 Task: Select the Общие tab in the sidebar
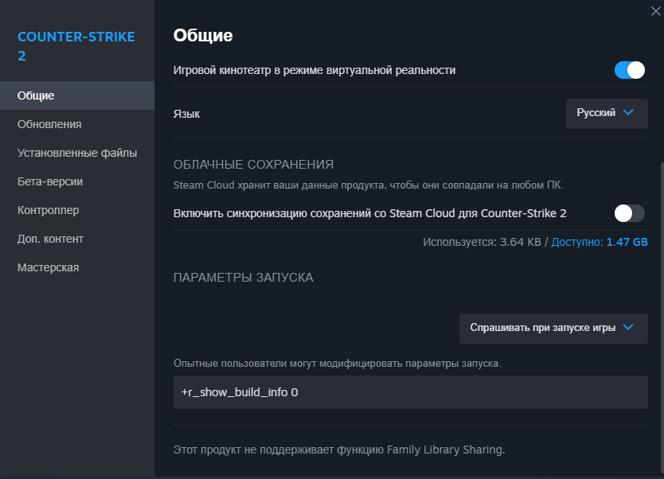(x=36, y=95)
